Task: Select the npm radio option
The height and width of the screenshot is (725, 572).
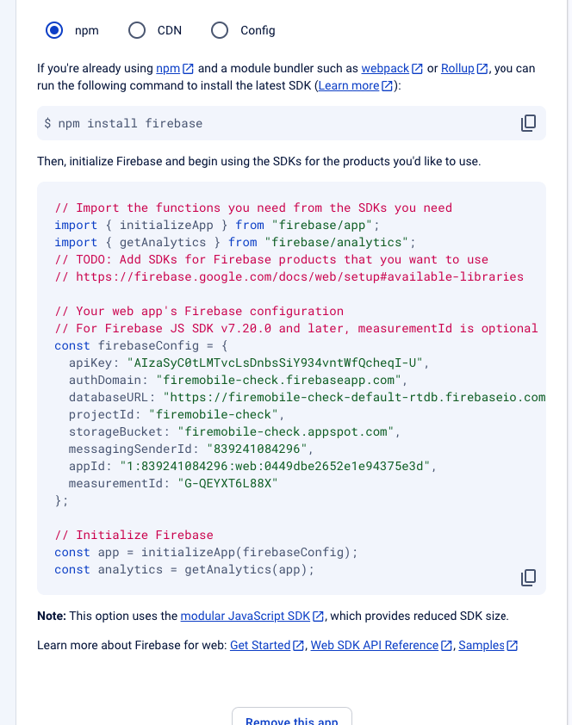Action: click(x=54, y=30)
